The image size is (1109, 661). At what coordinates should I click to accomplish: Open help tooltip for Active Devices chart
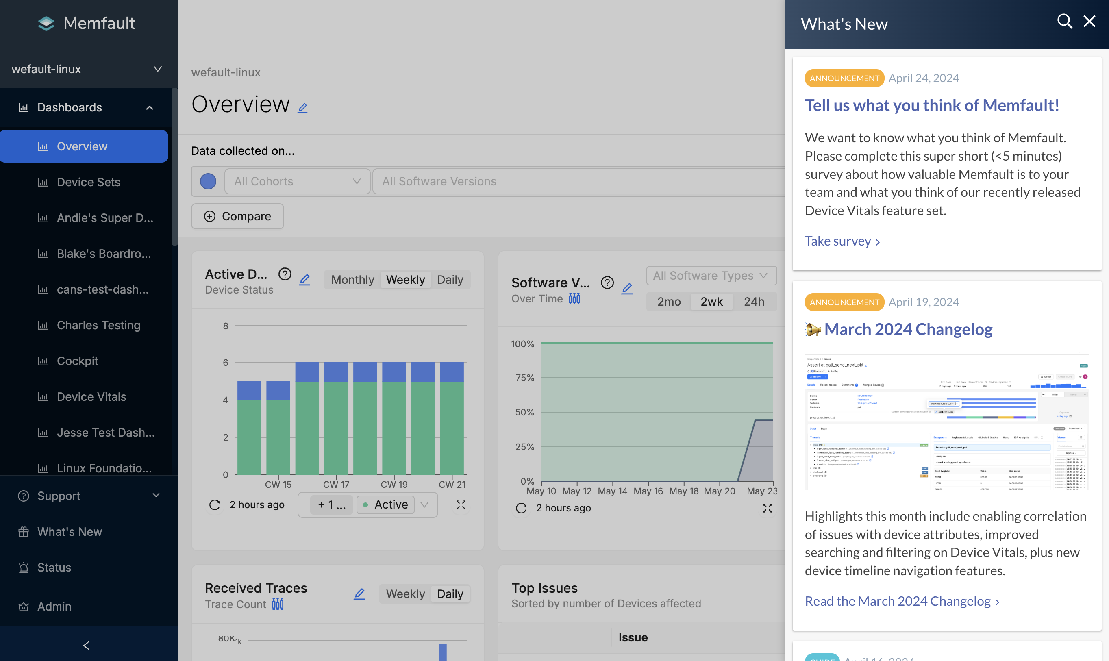pos(285,274)
